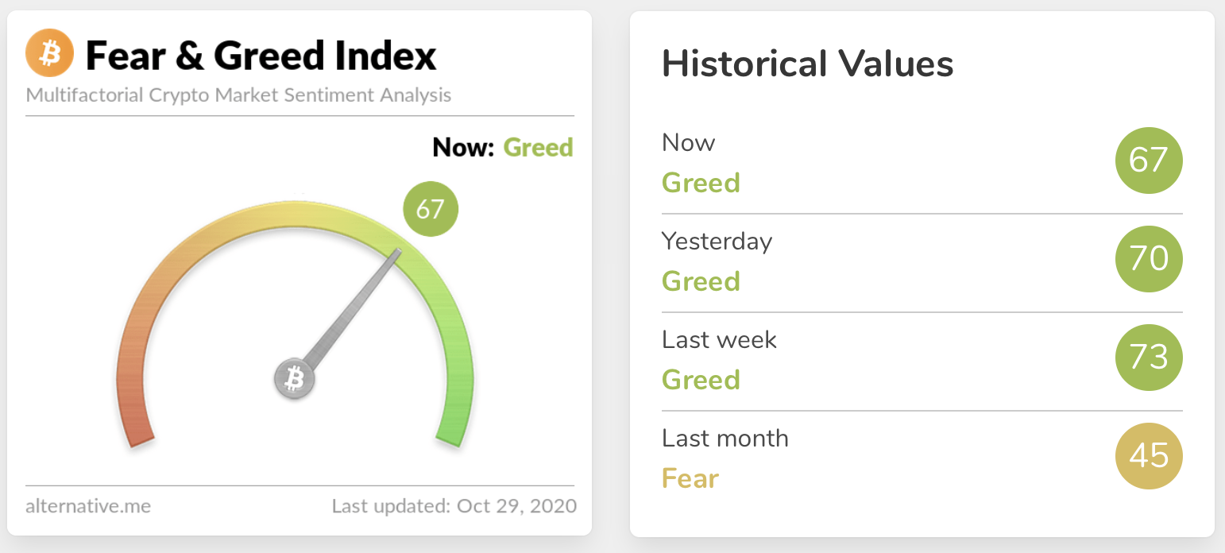Click the Last updated Oct 29, 2020 text

click(454, 505)
